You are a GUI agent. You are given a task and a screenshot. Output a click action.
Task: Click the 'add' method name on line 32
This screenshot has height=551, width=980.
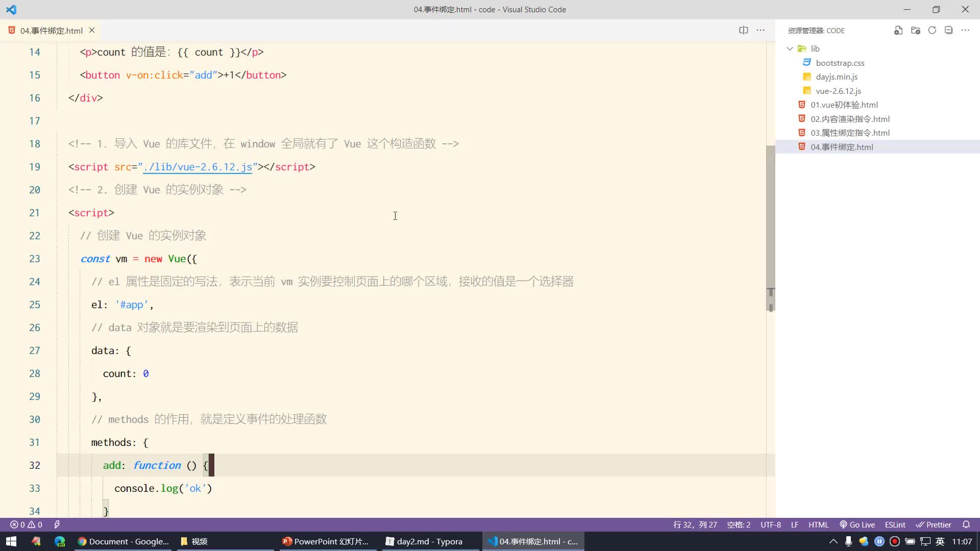[x=112, y=465]
